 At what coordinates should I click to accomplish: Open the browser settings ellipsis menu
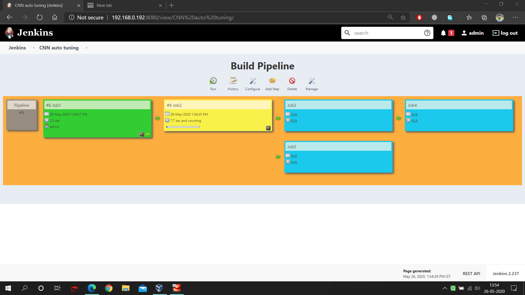point(515,17)
